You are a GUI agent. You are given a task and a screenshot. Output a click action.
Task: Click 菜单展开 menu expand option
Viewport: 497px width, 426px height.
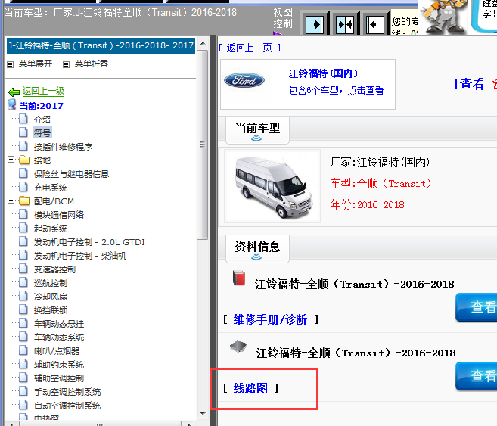coord(36,64)
